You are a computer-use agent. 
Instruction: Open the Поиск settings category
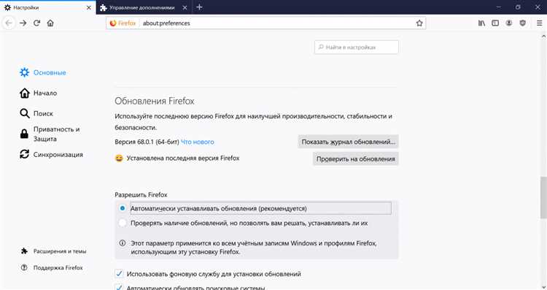(x=36, y=113)
